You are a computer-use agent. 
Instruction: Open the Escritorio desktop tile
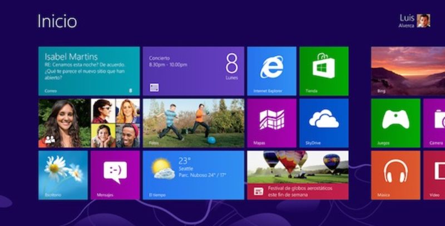coord(63,175)
